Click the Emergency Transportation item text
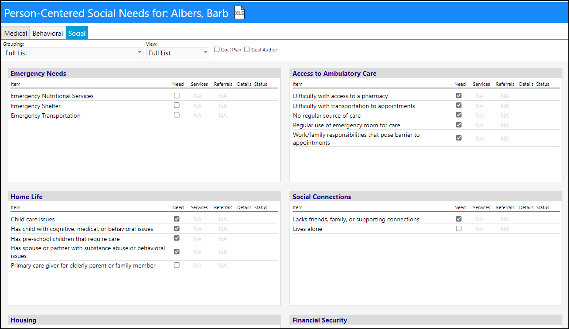 pyautogui.click(x=46, y=115)
